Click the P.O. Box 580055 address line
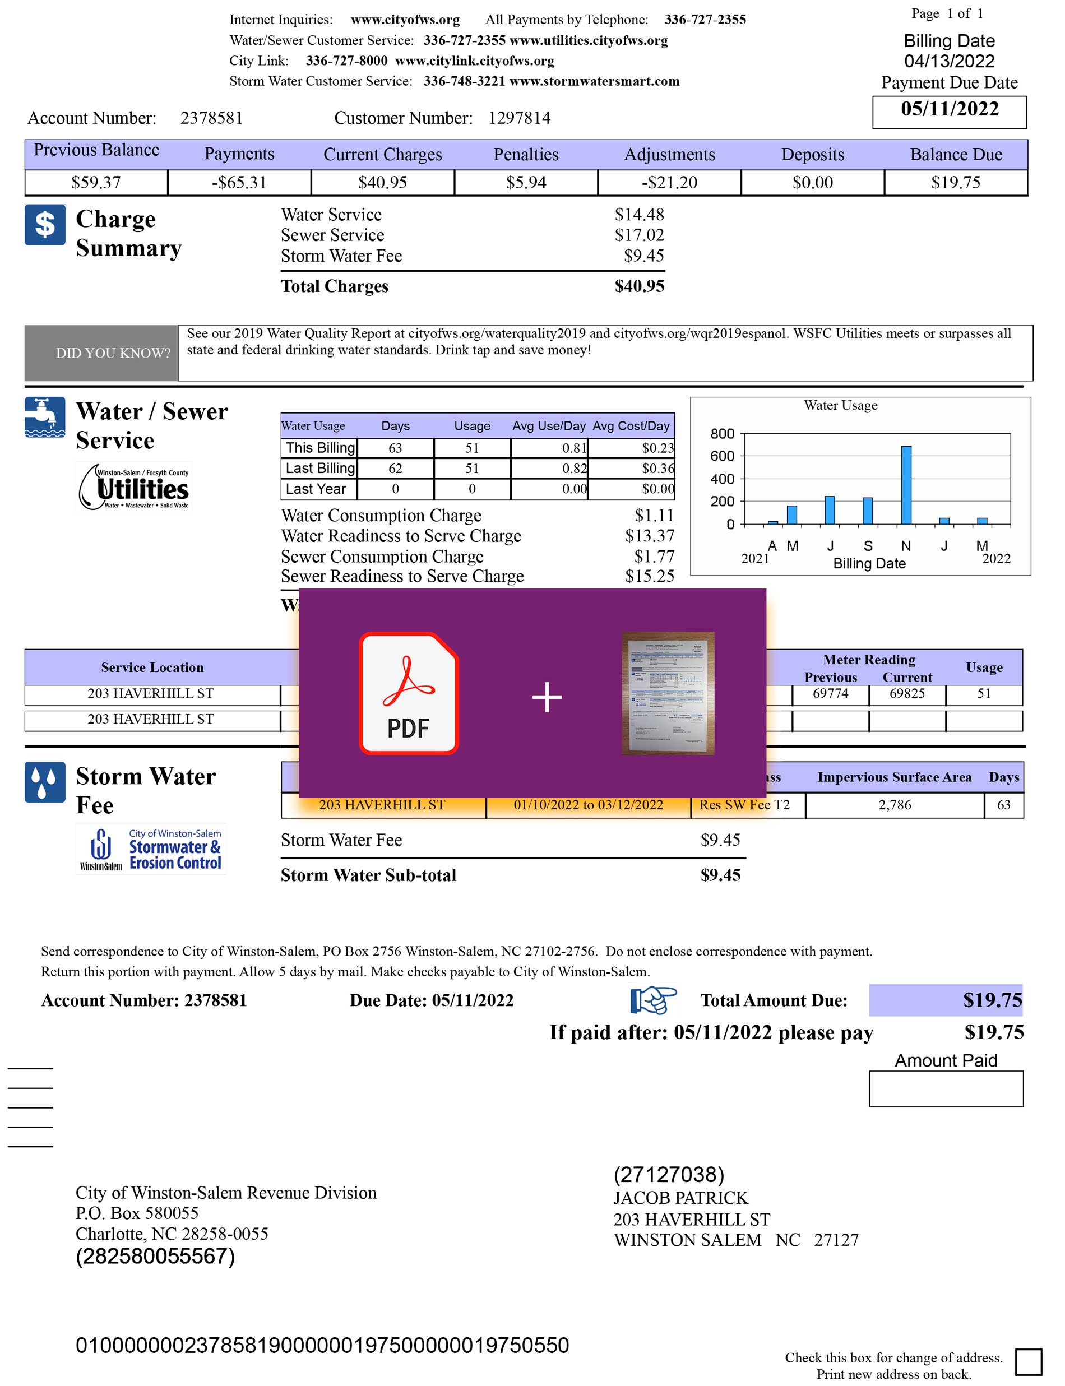The width and height of the screenshot is (1065, 1386). click(137, 1213)
